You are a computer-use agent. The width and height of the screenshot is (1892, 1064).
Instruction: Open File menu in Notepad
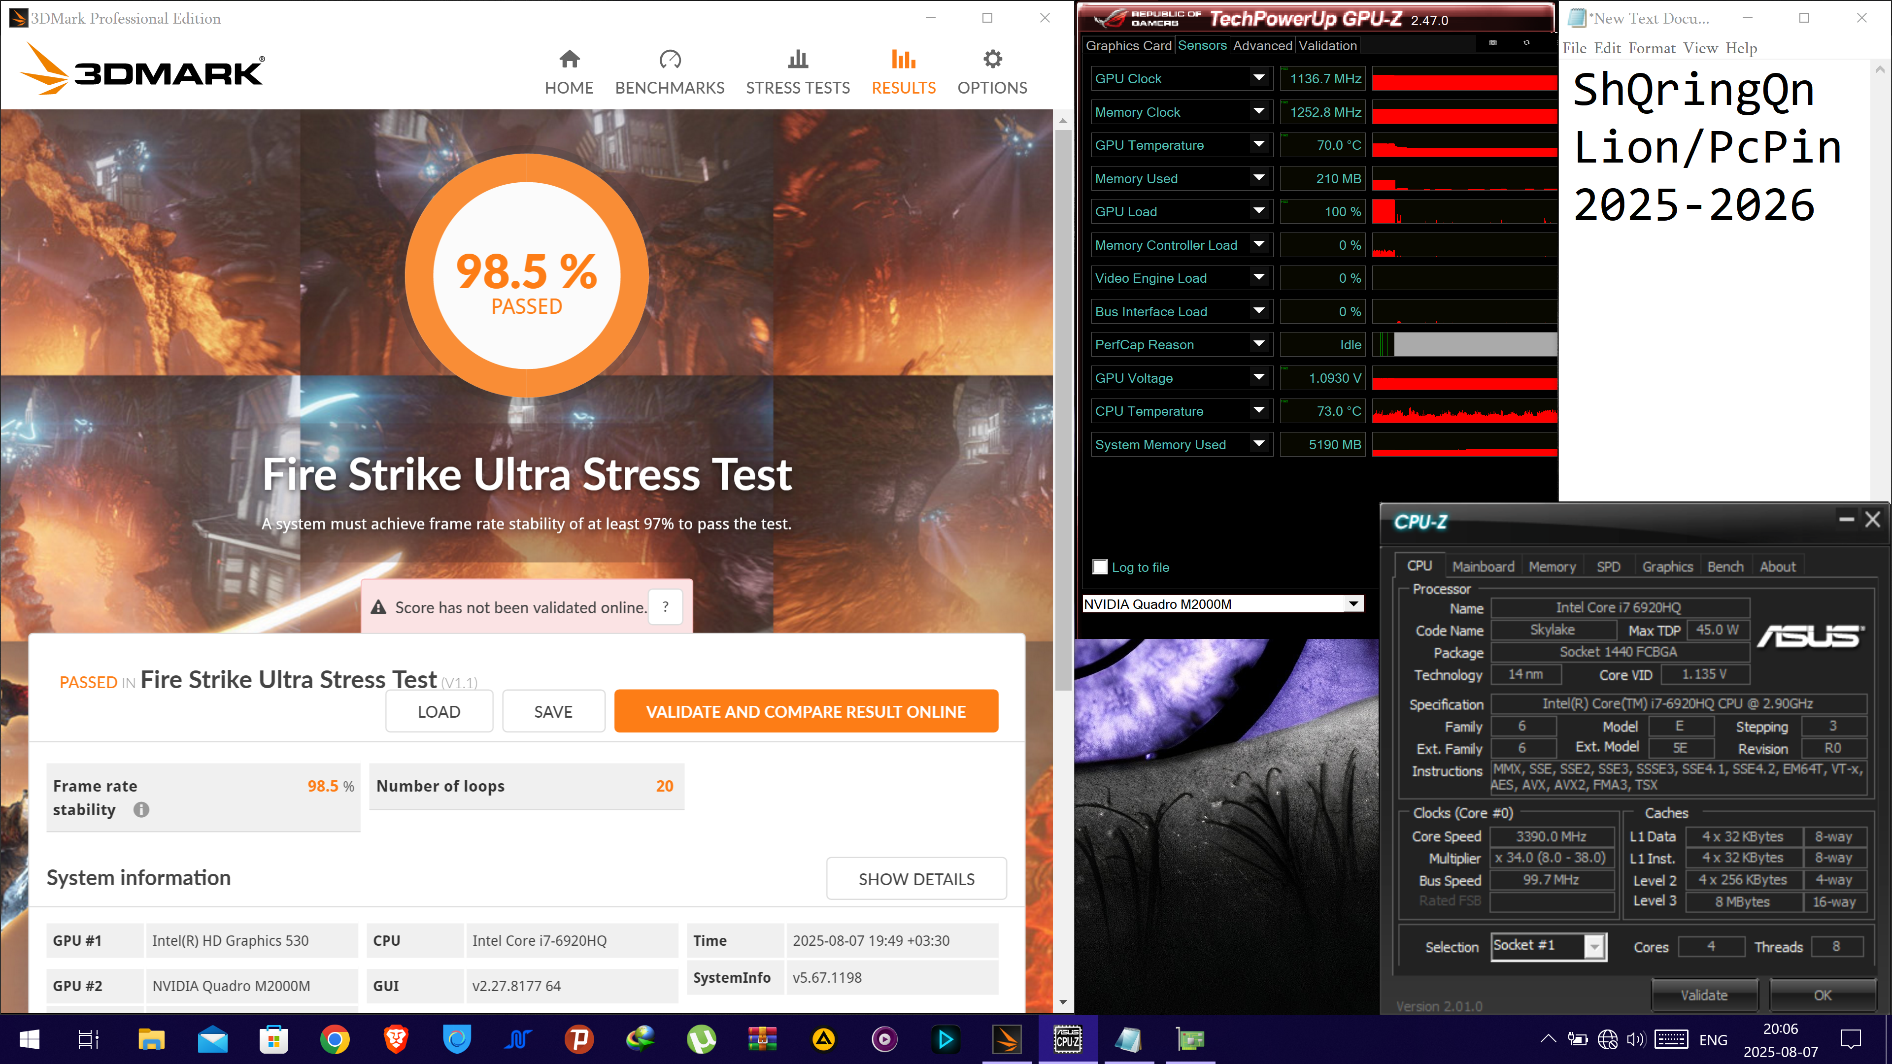(x=1574, y=48)
